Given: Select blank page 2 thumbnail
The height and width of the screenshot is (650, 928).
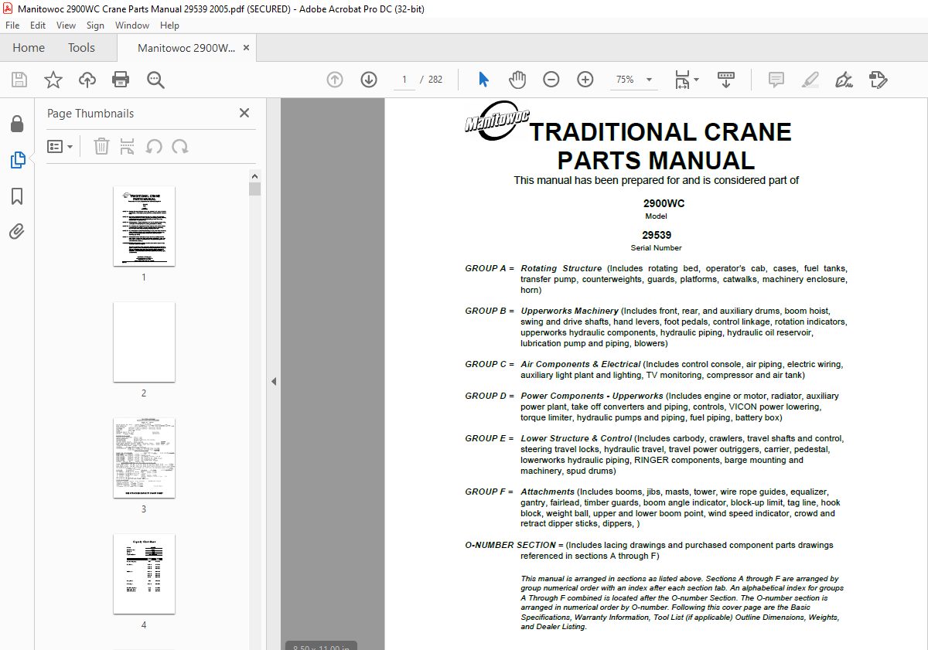Looking at the screenshot, I should [x=144, y=342].
